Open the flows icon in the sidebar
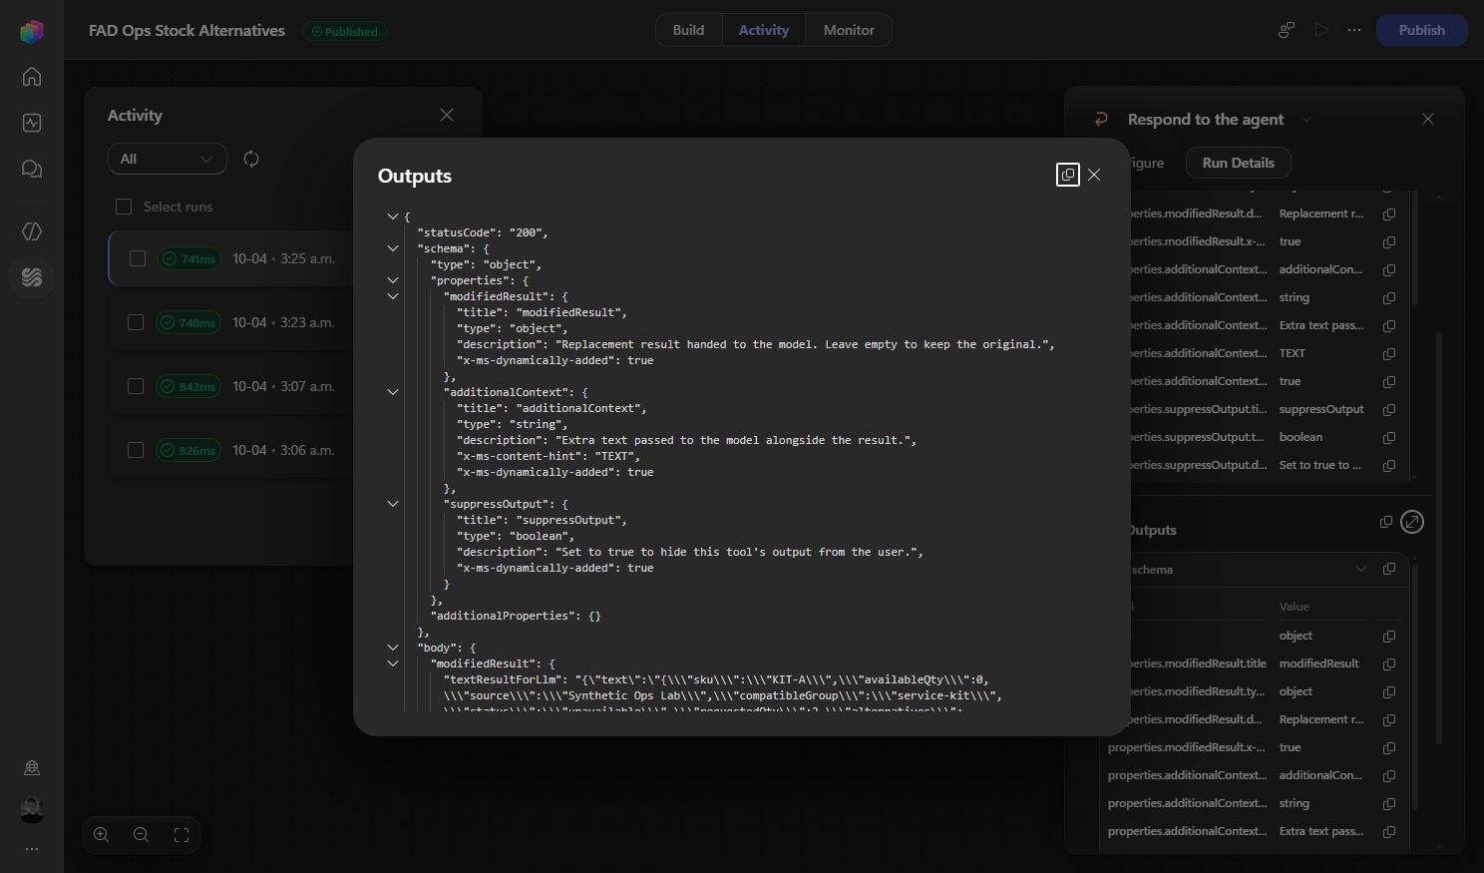 coord(32,277)
